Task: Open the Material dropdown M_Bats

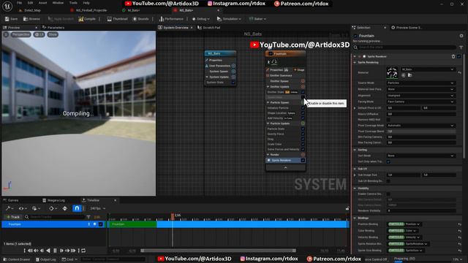Action: [428, 69]
